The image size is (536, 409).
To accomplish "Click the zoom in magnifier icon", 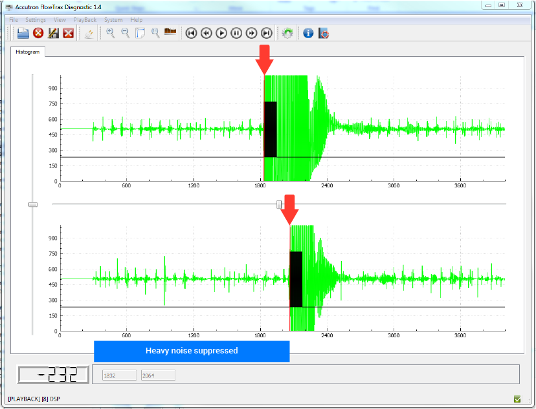I will (x=110, y=33).
